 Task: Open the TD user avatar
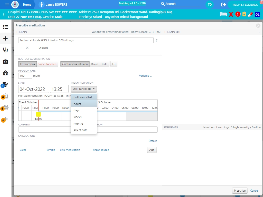[210, 5]
